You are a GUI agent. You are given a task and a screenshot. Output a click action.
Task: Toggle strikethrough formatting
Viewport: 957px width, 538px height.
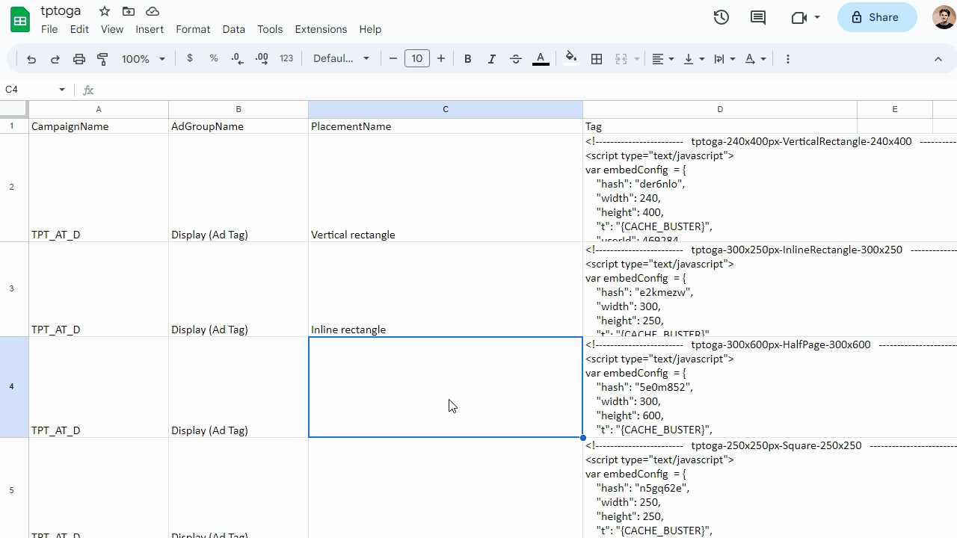click(x=516, y=59)
